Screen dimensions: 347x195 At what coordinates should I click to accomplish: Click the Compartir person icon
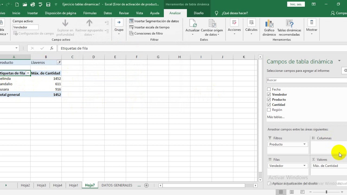333,13
